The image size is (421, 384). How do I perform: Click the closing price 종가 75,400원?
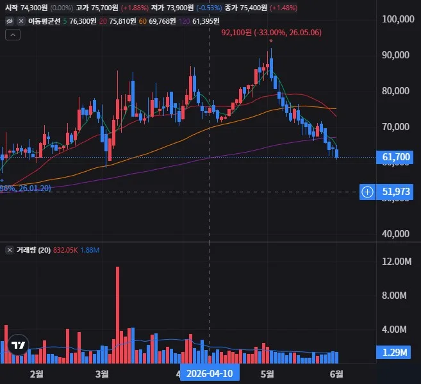click(x=246, y=8)
